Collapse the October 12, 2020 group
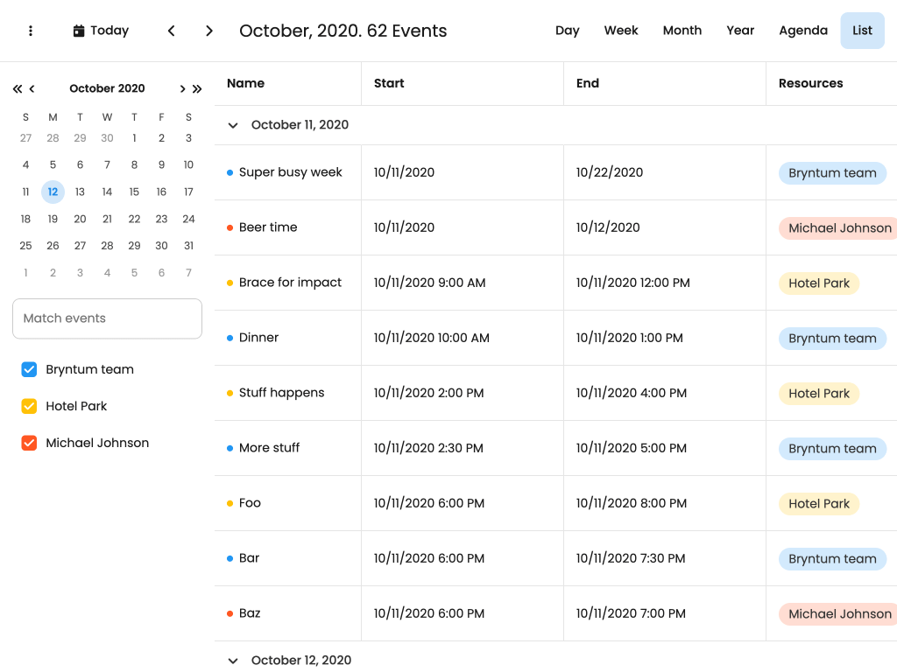 click(x=233, y=661)
